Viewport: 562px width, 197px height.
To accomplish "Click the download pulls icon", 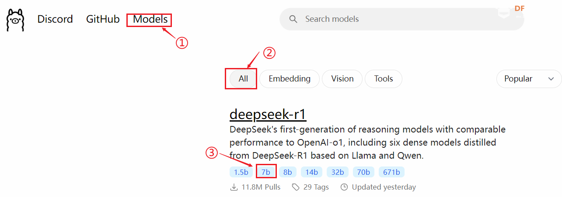I will coord(234,187).
